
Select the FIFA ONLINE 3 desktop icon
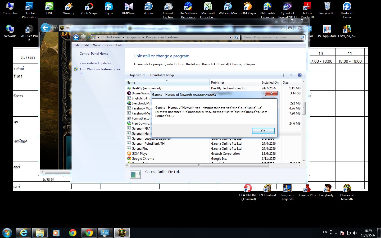tap(248, 193)
